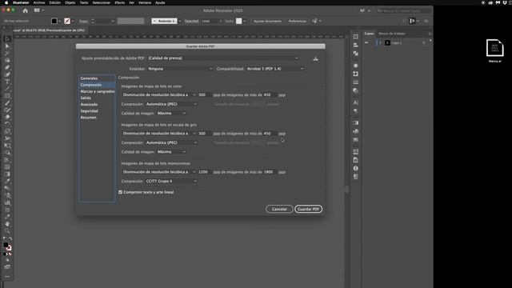Toggle visibility eye of Capa 1
The width and height of the screenshot is (512, 288).
pos(366,42)
